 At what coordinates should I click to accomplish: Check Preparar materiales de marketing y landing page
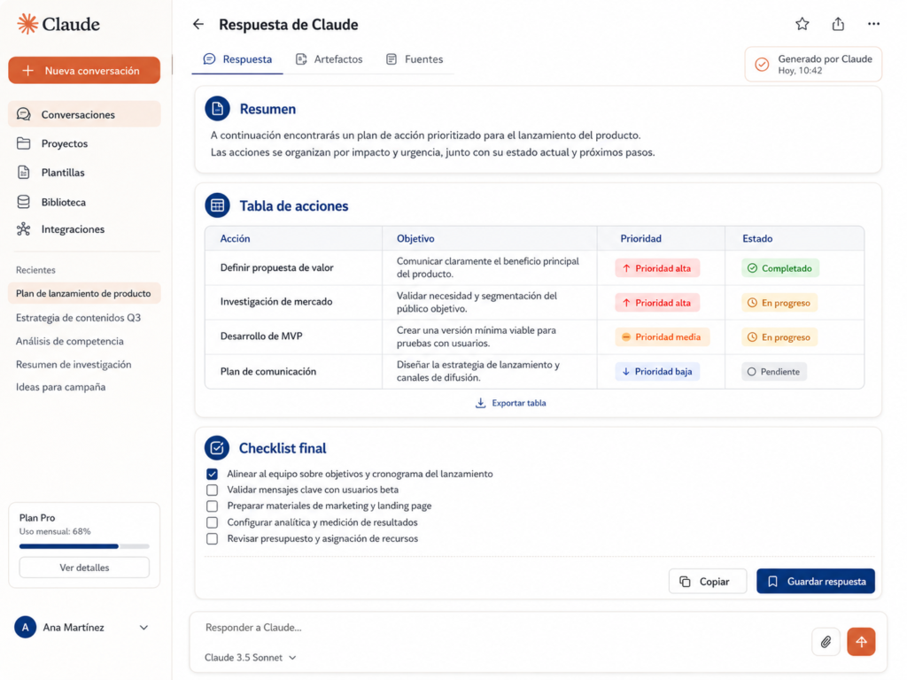click(213, 506)
